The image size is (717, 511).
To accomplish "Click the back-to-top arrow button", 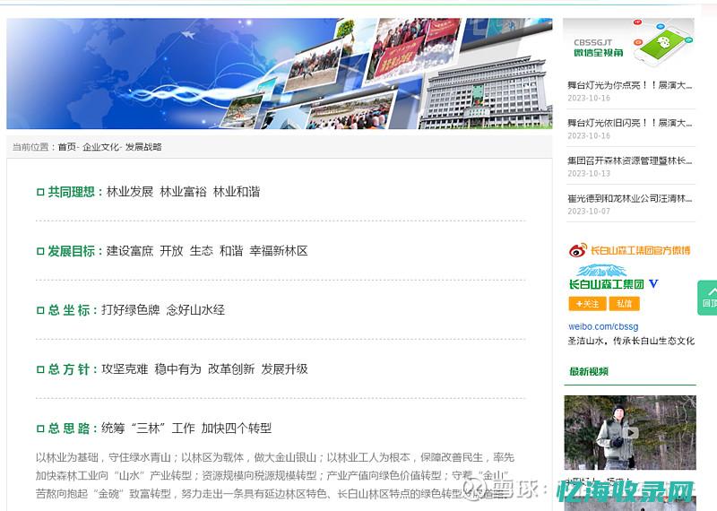I will pos(708,298).
